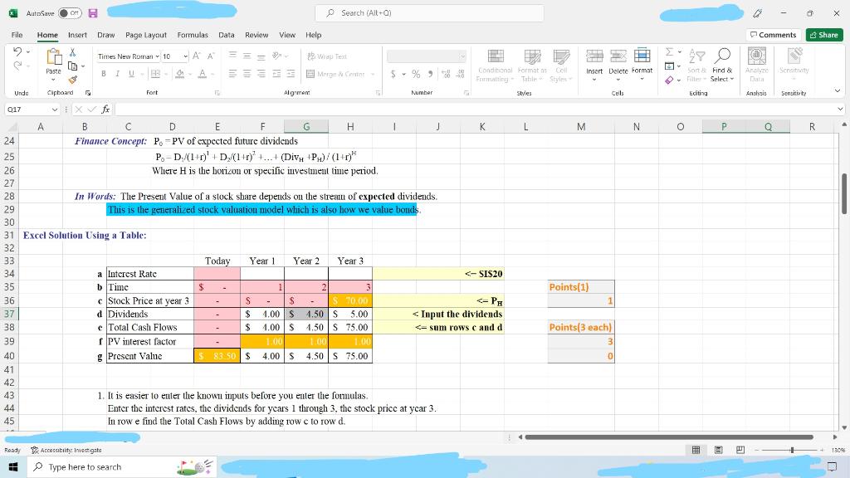Toggle Underline formatting
Viewport: 850px width, 478px height.
point(131,74)
